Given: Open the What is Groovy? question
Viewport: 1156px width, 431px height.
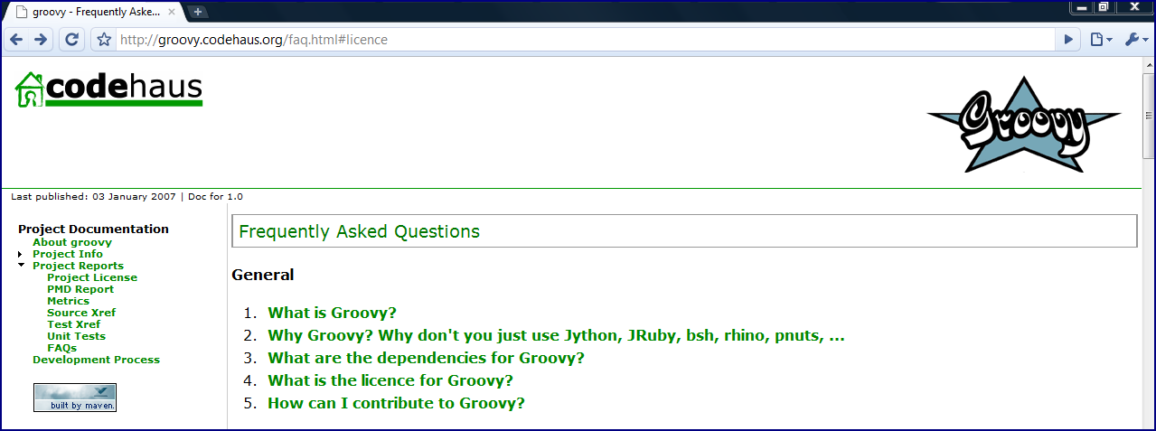Looking at the screenshot, I should [x=332, y=314].
